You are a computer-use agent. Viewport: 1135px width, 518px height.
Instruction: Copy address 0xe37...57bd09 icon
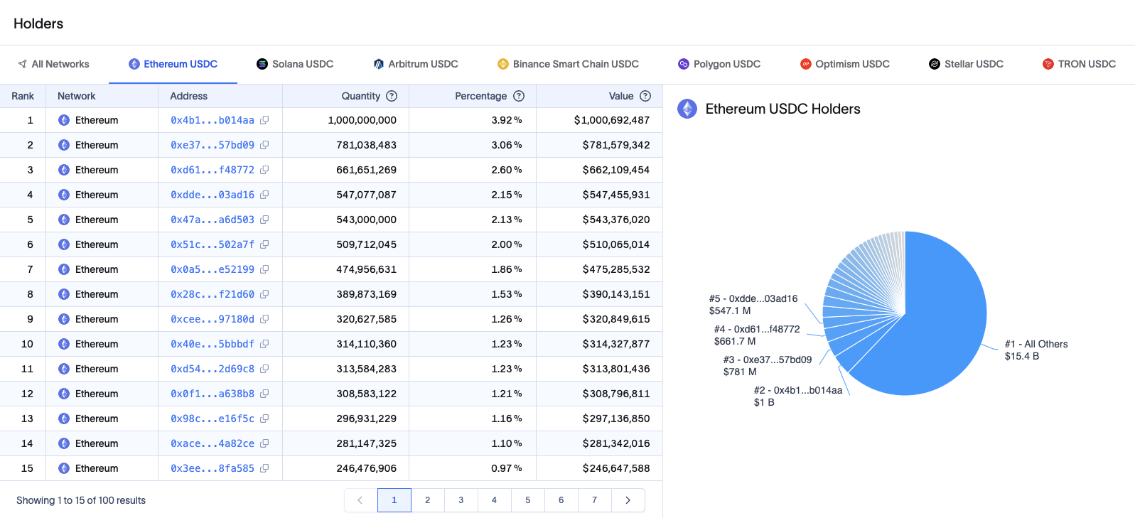(x=264, y=145)
